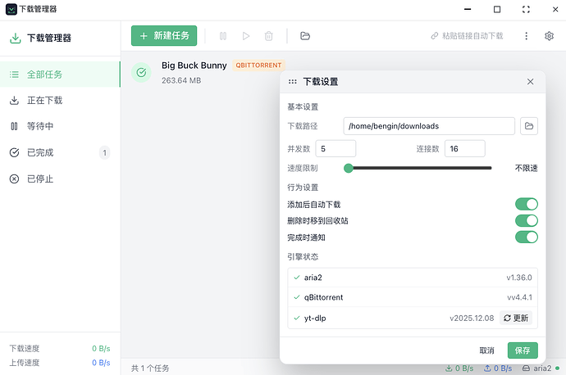Close the 下载设置 dialog with X
Screen dimensions: 566x375
[x=530, y=82]
